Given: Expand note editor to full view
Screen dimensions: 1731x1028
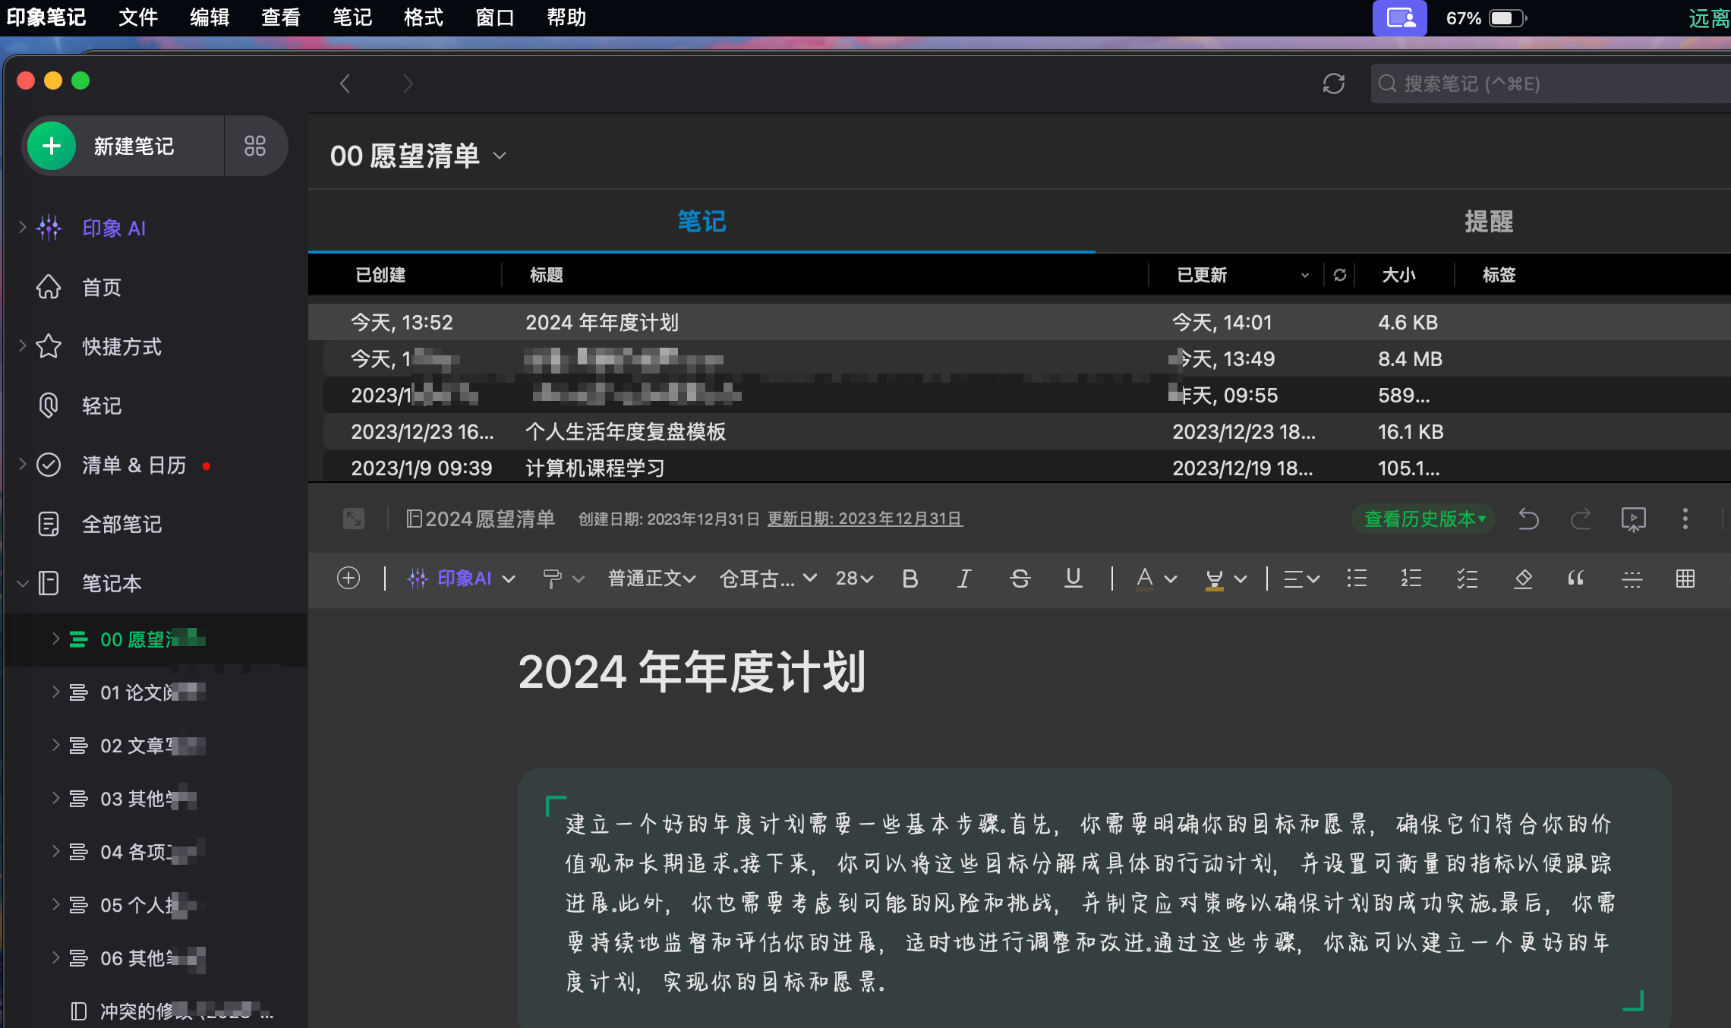Looking at the screenshot, I should point(354,519).
